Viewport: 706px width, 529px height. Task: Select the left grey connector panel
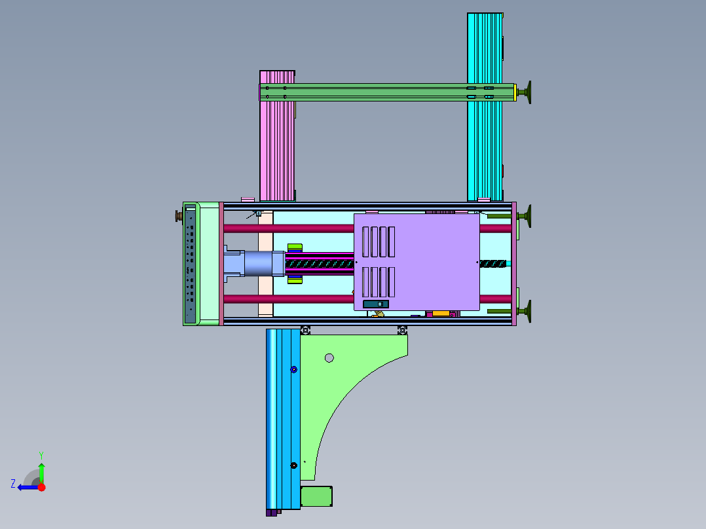pos(190,264)
